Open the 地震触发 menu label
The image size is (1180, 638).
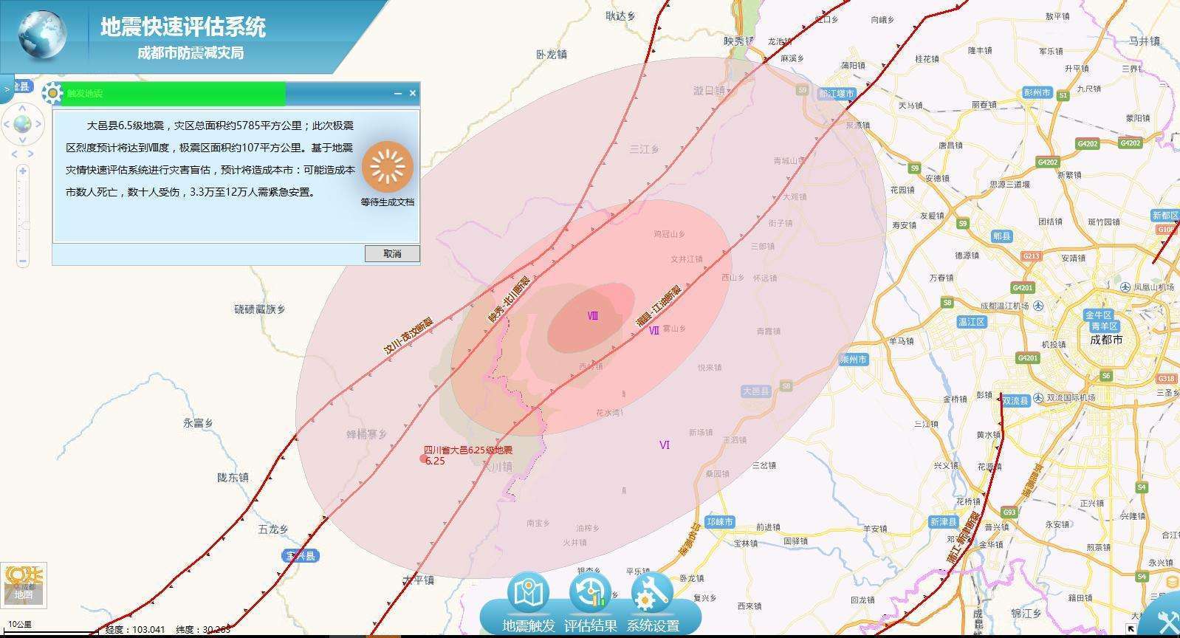[x=529, y=625]
